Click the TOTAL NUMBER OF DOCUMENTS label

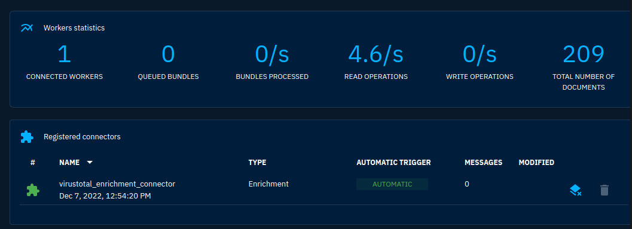584,82
